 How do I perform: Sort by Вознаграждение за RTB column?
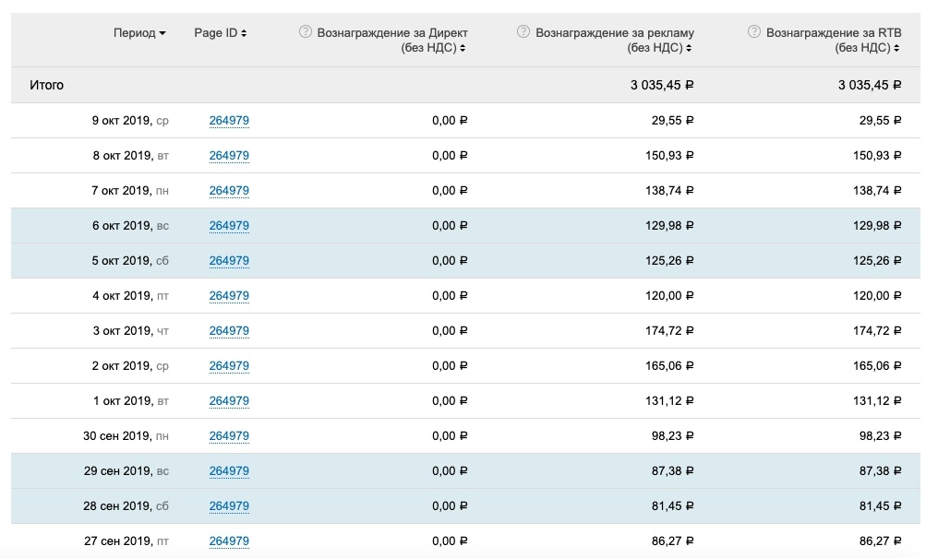pyautogui.click(x=868, y=48)
